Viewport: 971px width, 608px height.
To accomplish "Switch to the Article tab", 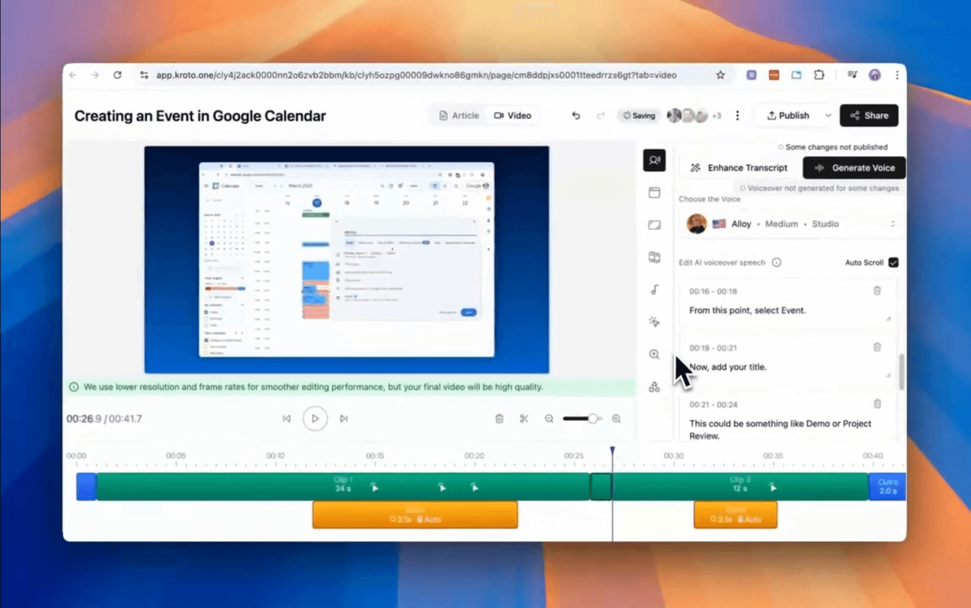I will tap(458, 115).
